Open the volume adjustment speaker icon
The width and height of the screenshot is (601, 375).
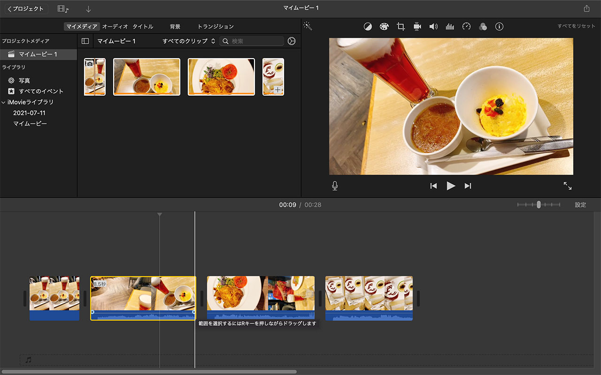coord(433,27)
